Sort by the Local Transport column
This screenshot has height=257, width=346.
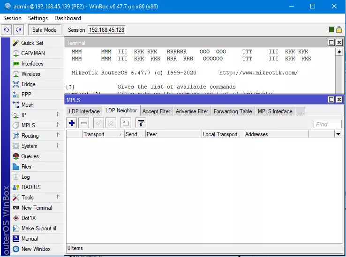tap(223, 134)
